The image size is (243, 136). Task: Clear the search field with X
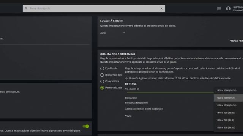(x=162, y=9)
